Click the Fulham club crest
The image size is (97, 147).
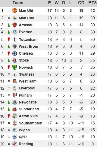[x=15, y=95]
